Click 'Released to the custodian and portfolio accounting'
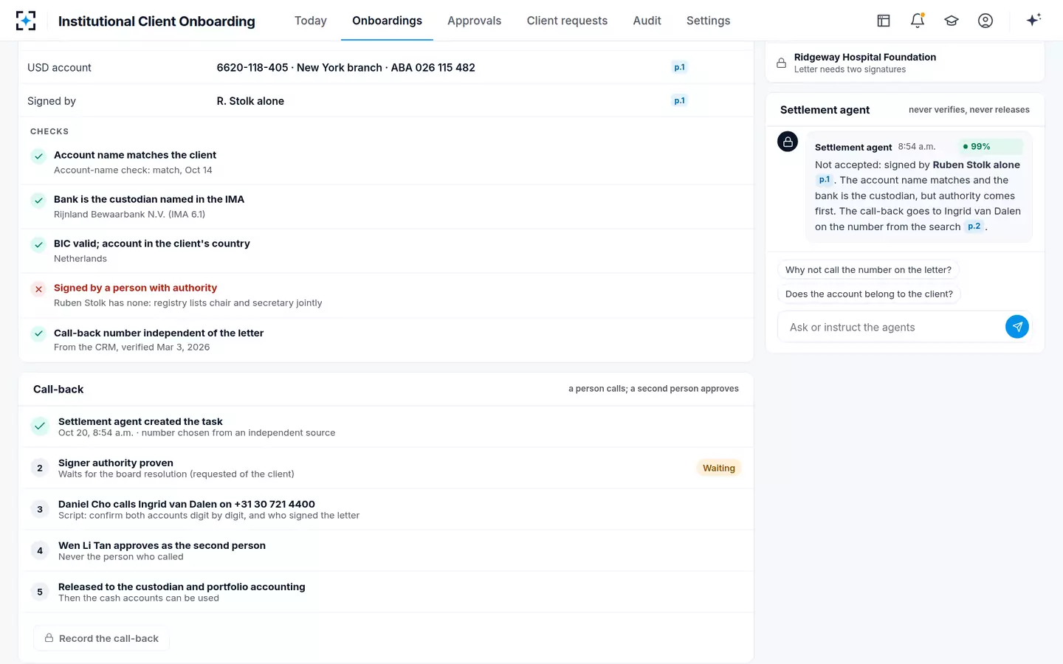Screen dimensions: 1063x664 182,587
